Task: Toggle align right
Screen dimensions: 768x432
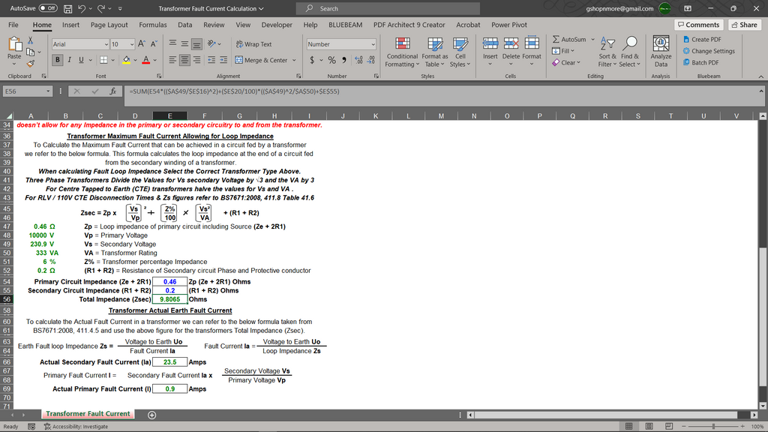Action: (196, 60)
